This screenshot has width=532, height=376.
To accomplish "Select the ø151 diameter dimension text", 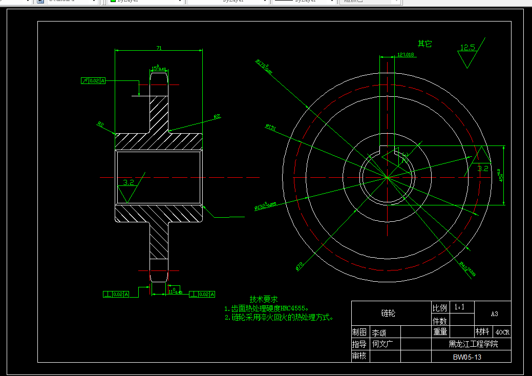I will click(270, 127).
